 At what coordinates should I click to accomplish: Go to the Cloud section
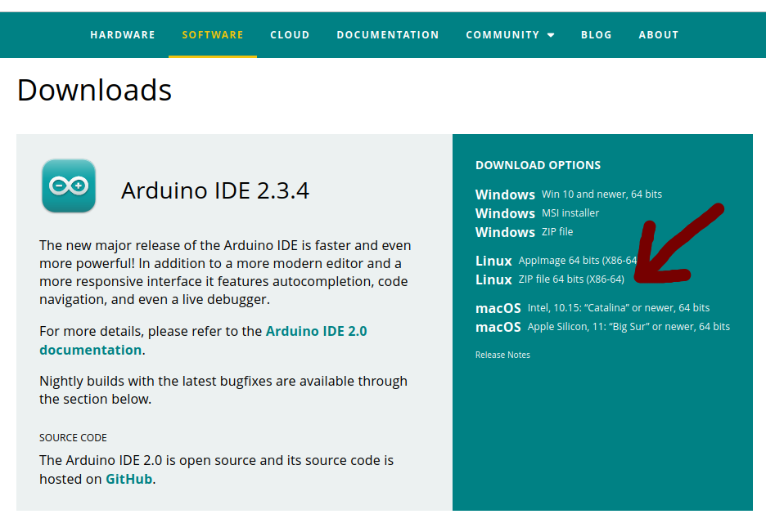(290, 35)
